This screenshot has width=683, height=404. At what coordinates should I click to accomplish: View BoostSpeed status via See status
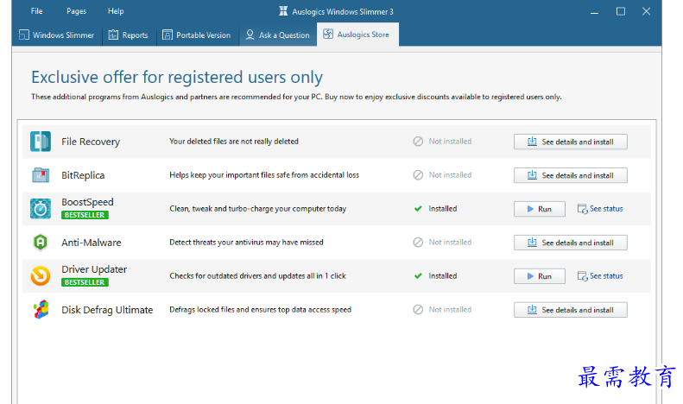coord(600,209)
